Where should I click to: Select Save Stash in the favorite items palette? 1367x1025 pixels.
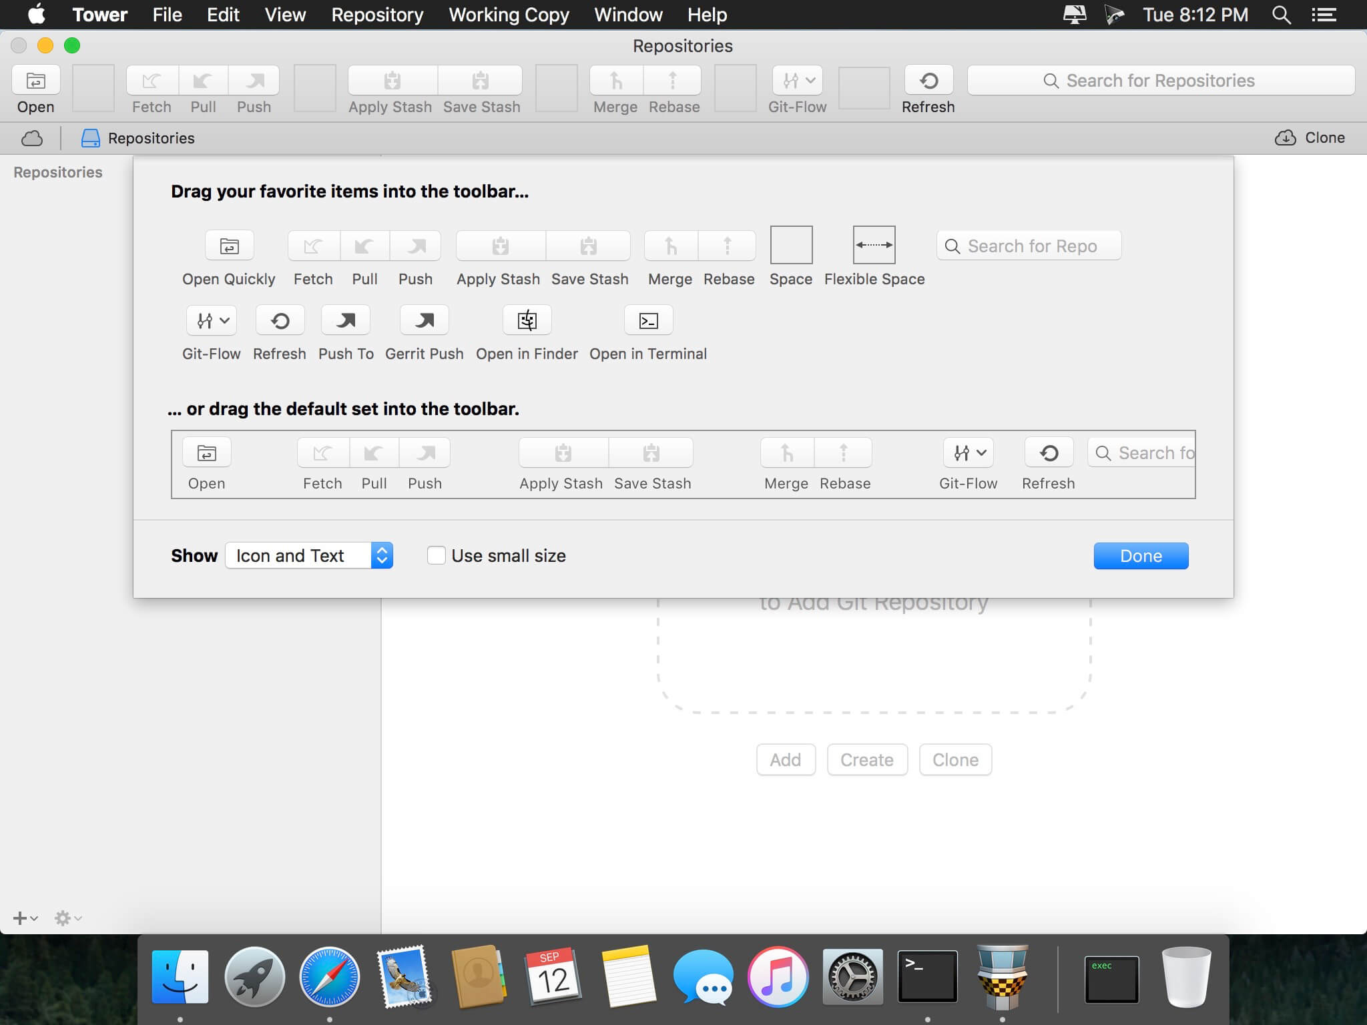(x=589, y=246)
